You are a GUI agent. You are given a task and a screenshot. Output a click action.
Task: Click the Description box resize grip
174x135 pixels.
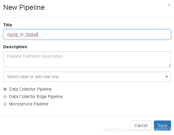click(169, 65)
